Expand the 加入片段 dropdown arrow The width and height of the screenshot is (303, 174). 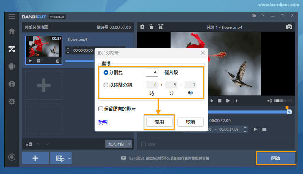pyautogui.click(x=130, y=144)
